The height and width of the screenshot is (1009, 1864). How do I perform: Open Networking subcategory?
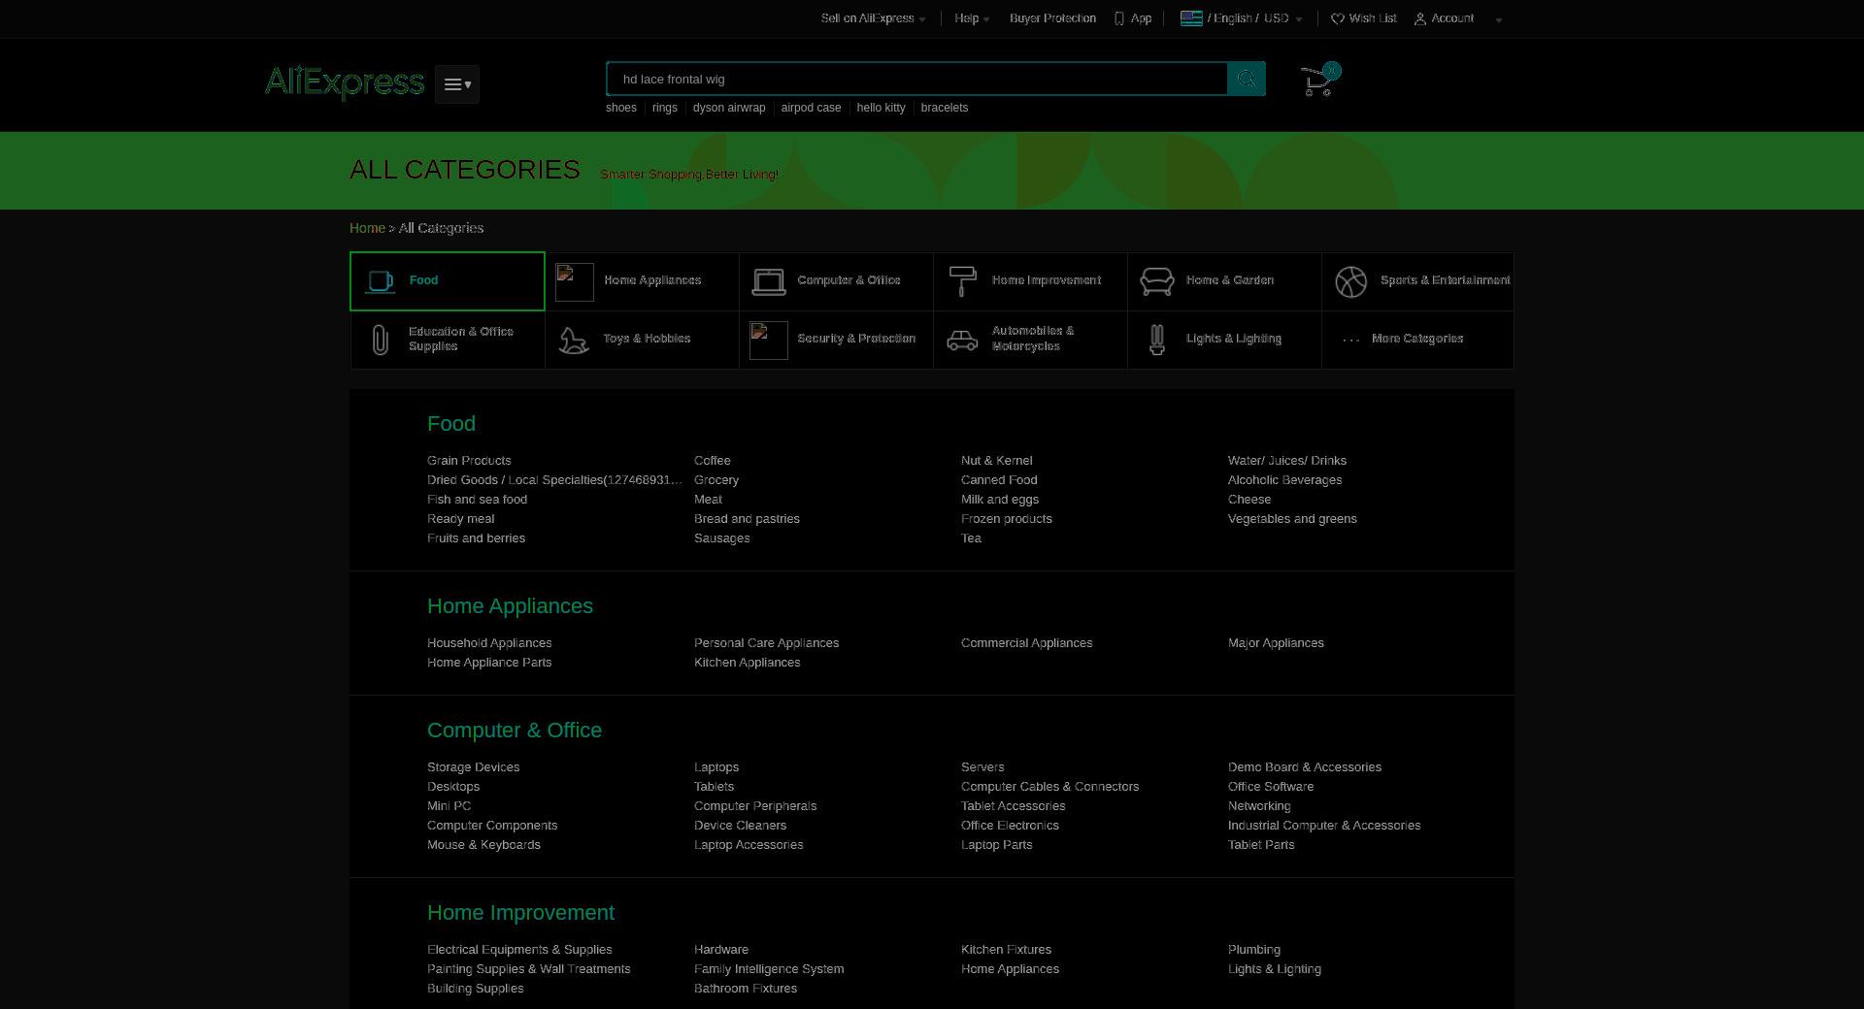(x=1259, y=806)
